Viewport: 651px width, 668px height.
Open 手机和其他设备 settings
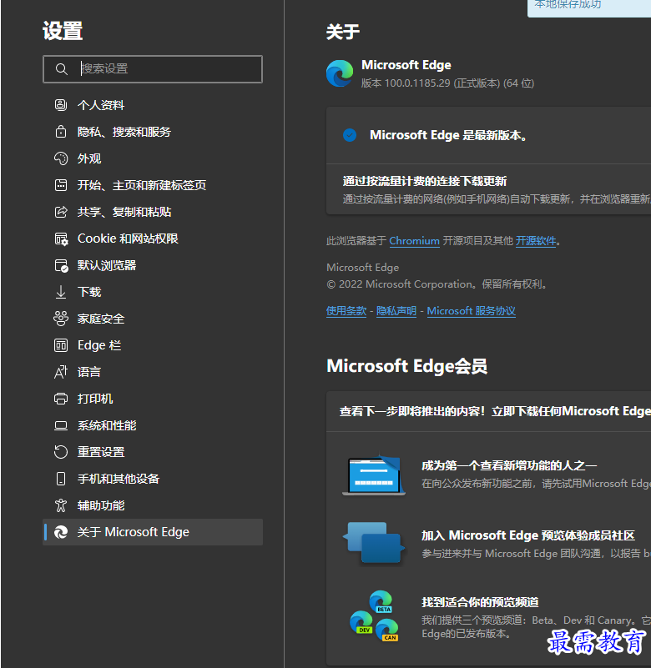point(153,479)
